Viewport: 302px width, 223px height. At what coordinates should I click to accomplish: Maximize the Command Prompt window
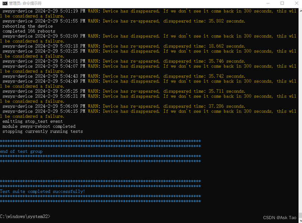pos(282,3)
